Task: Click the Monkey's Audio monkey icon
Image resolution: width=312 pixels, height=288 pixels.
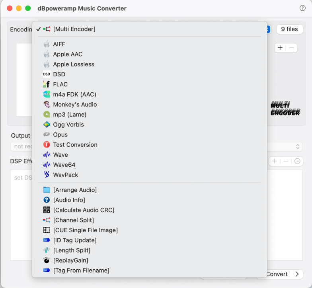Action: coord(47,104)
